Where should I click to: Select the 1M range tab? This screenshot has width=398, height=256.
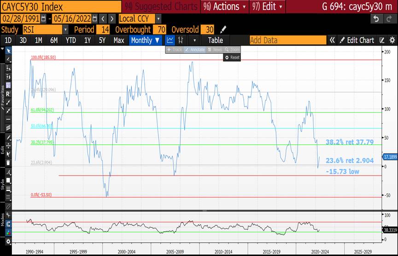coord(39,40)
